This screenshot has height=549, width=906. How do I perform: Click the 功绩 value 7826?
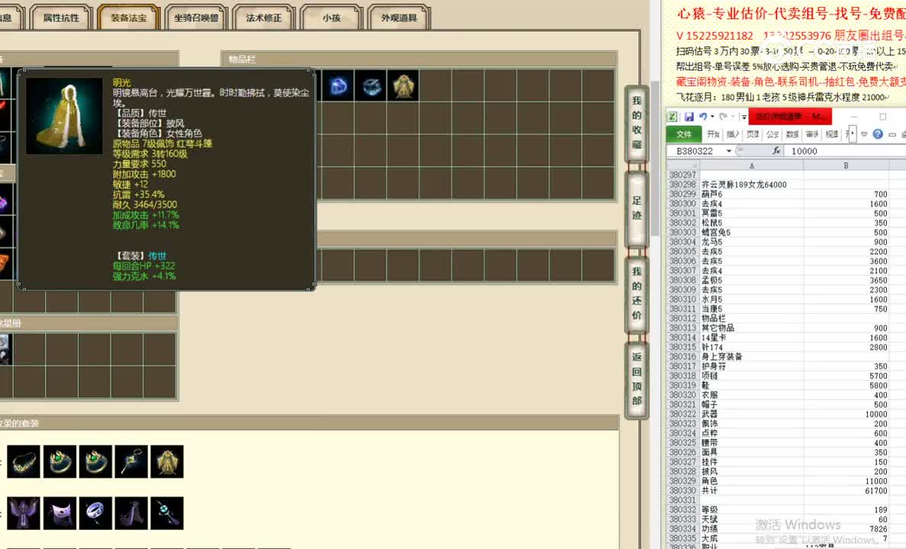coord(846,528)
